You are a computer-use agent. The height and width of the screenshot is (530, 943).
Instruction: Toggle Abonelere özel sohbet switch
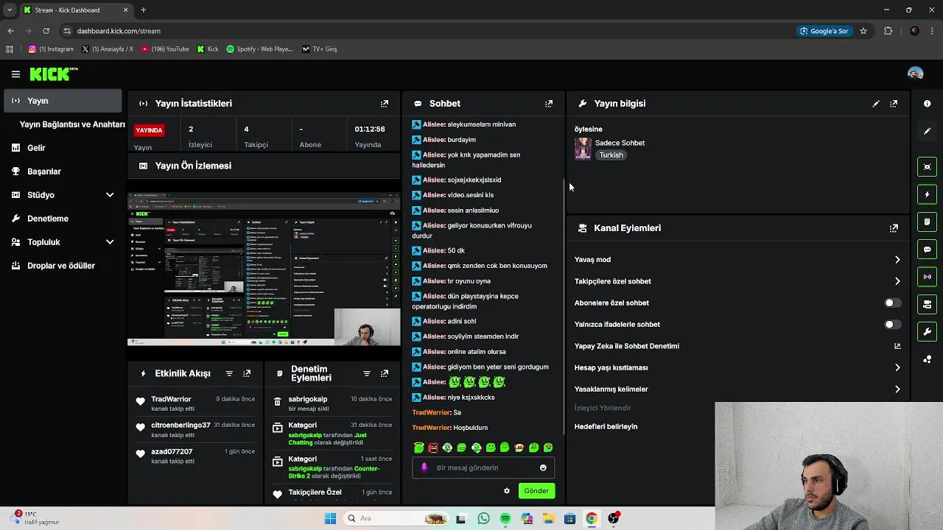coord(892,303)
